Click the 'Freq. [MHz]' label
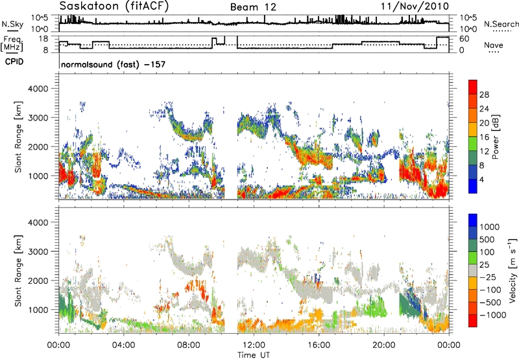The width and height of the screenshot is (519, 359). point(12,44)
